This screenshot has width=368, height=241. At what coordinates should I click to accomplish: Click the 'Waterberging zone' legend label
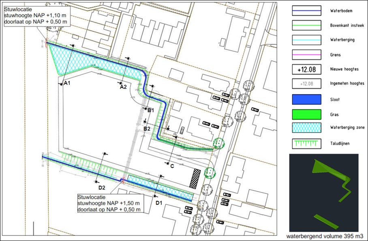click(x=347, y=127)
